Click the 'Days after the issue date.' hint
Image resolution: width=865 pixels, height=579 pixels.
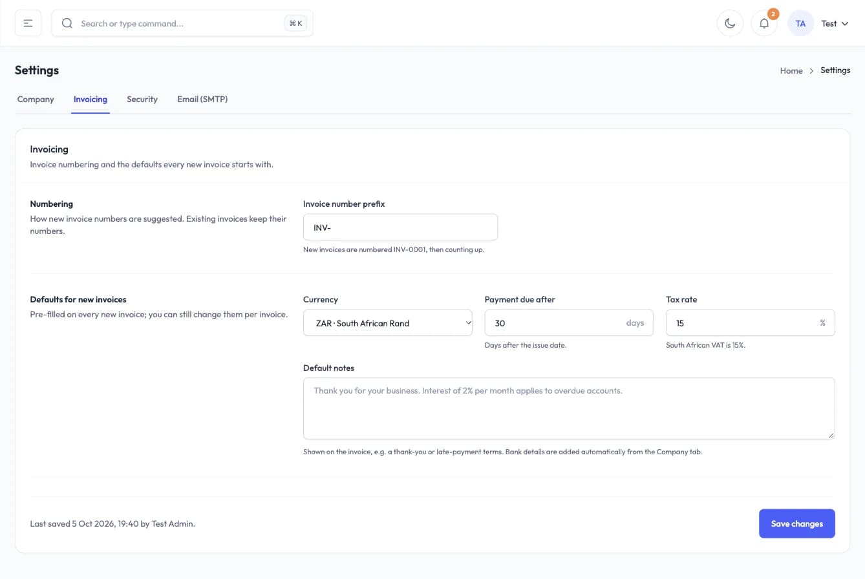pyautogui.click(x=526, y=345)
